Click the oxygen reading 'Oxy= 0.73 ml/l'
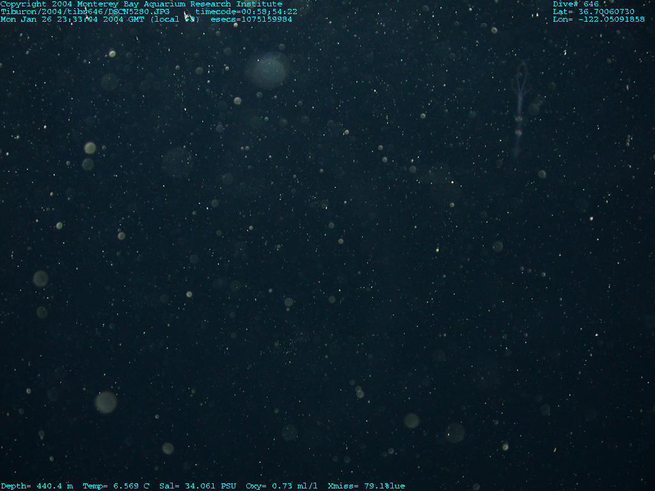The height and width of the screenshot is (491, 655). pos(281,486)
